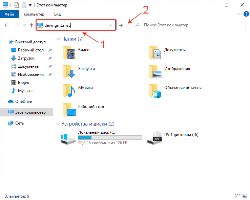The width and height of the screenshot is (250, 200).
Task: Click the Go-to arrow next to address bar
Action: point(121,25)
